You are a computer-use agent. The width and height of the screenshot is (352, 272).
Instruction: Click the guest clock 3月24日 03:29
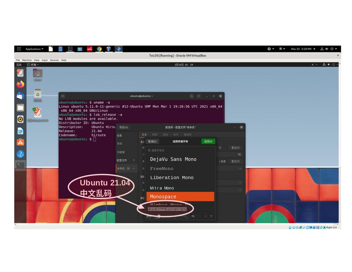pos(184,64)
